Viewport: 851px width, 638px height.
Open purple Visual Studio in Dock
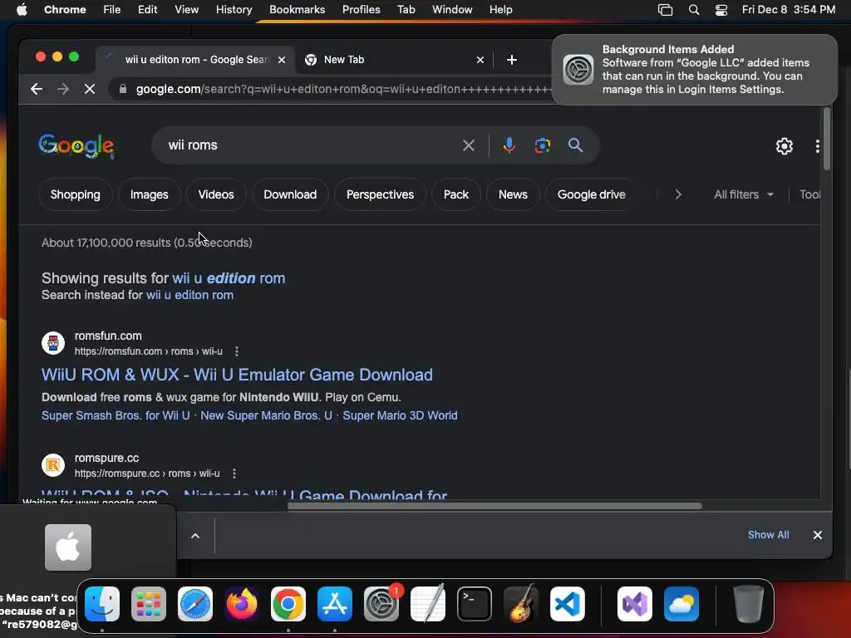(x=635, y=604)
